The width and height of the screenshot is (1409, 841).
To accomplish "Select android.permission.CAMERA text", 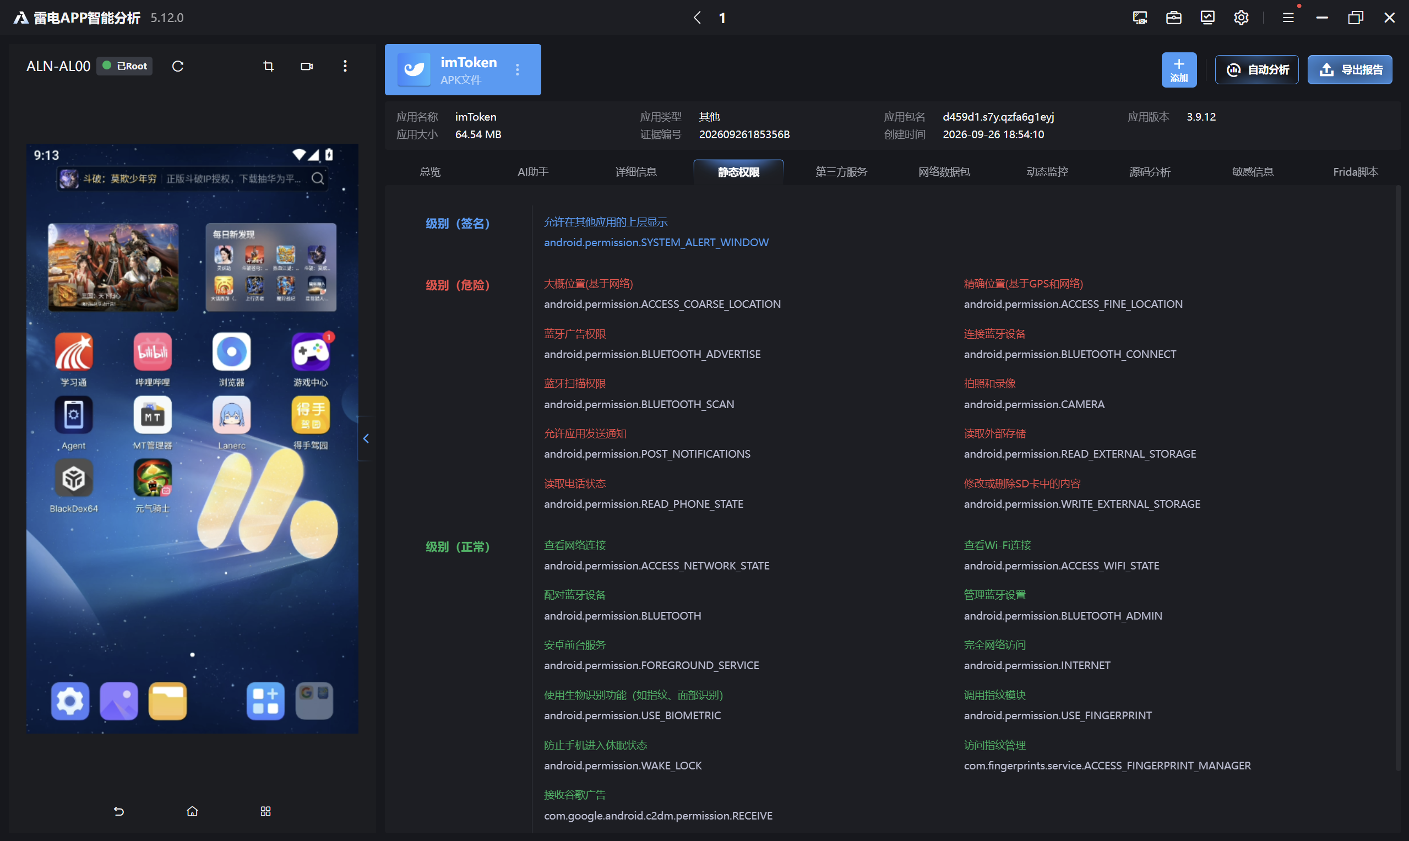I will 1034,404.
